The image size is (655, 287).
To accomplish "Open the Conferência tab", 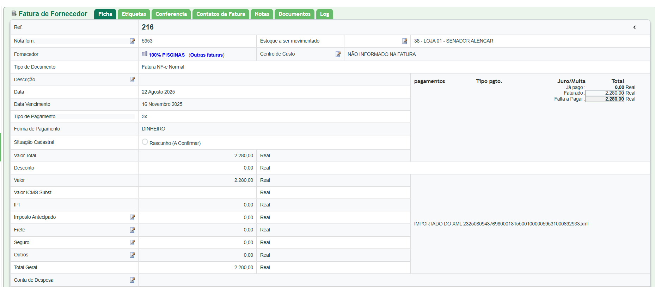I will (x=171, y=14).
